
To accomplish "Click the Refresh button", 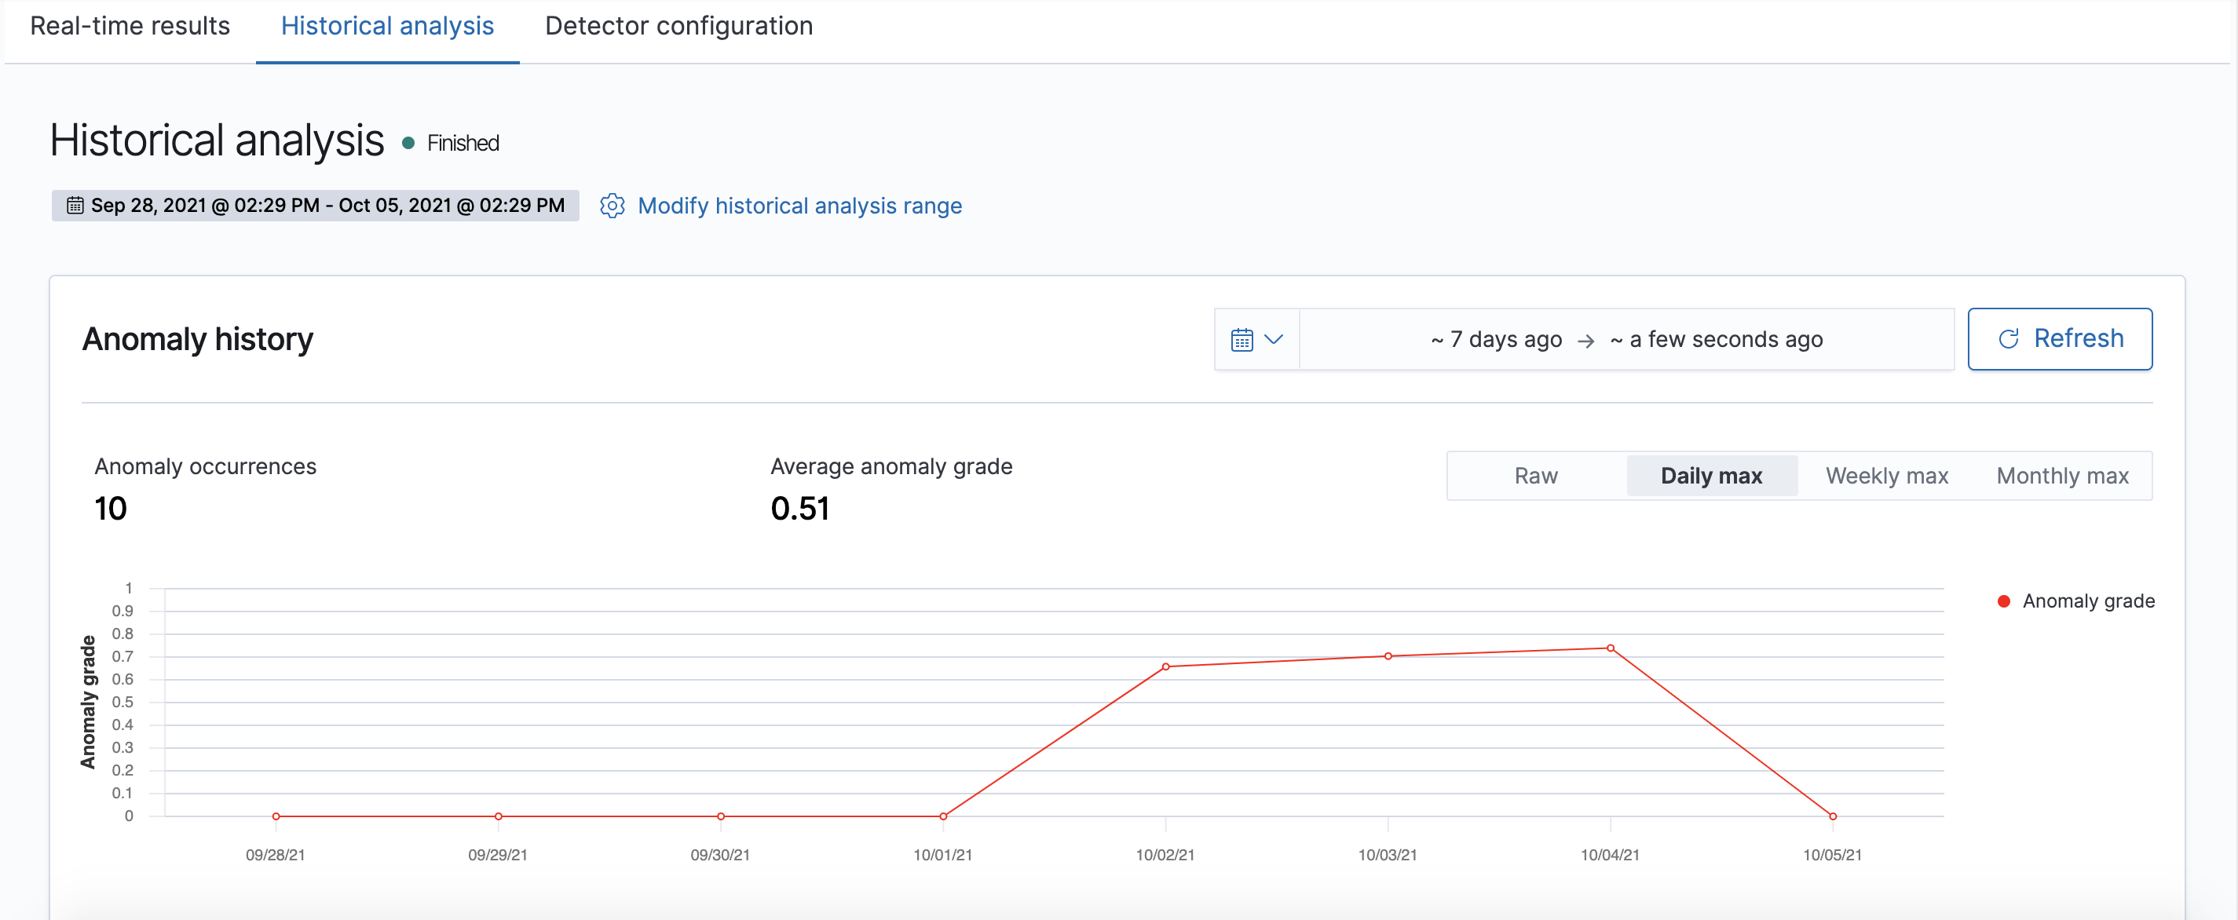I will coord(2060,339).
